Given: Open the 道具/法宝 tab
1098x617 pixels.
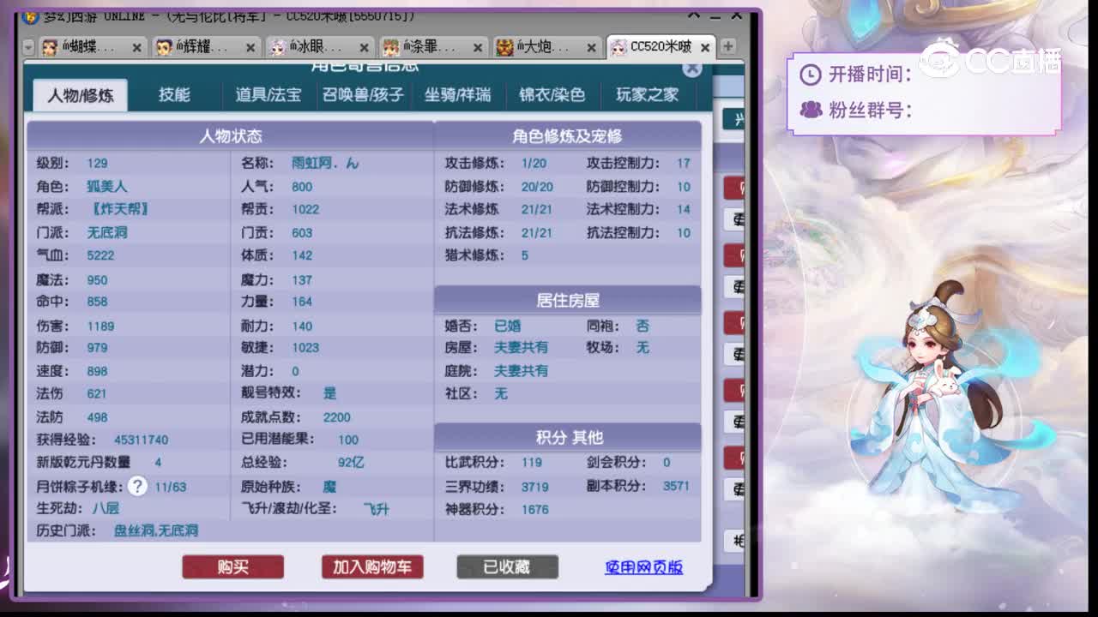Looking at the screenshot, I should click(x=268, y=95).
